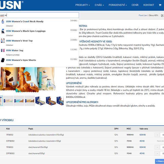Click the Women's Gym Shorts product image

tap(3, 60)
